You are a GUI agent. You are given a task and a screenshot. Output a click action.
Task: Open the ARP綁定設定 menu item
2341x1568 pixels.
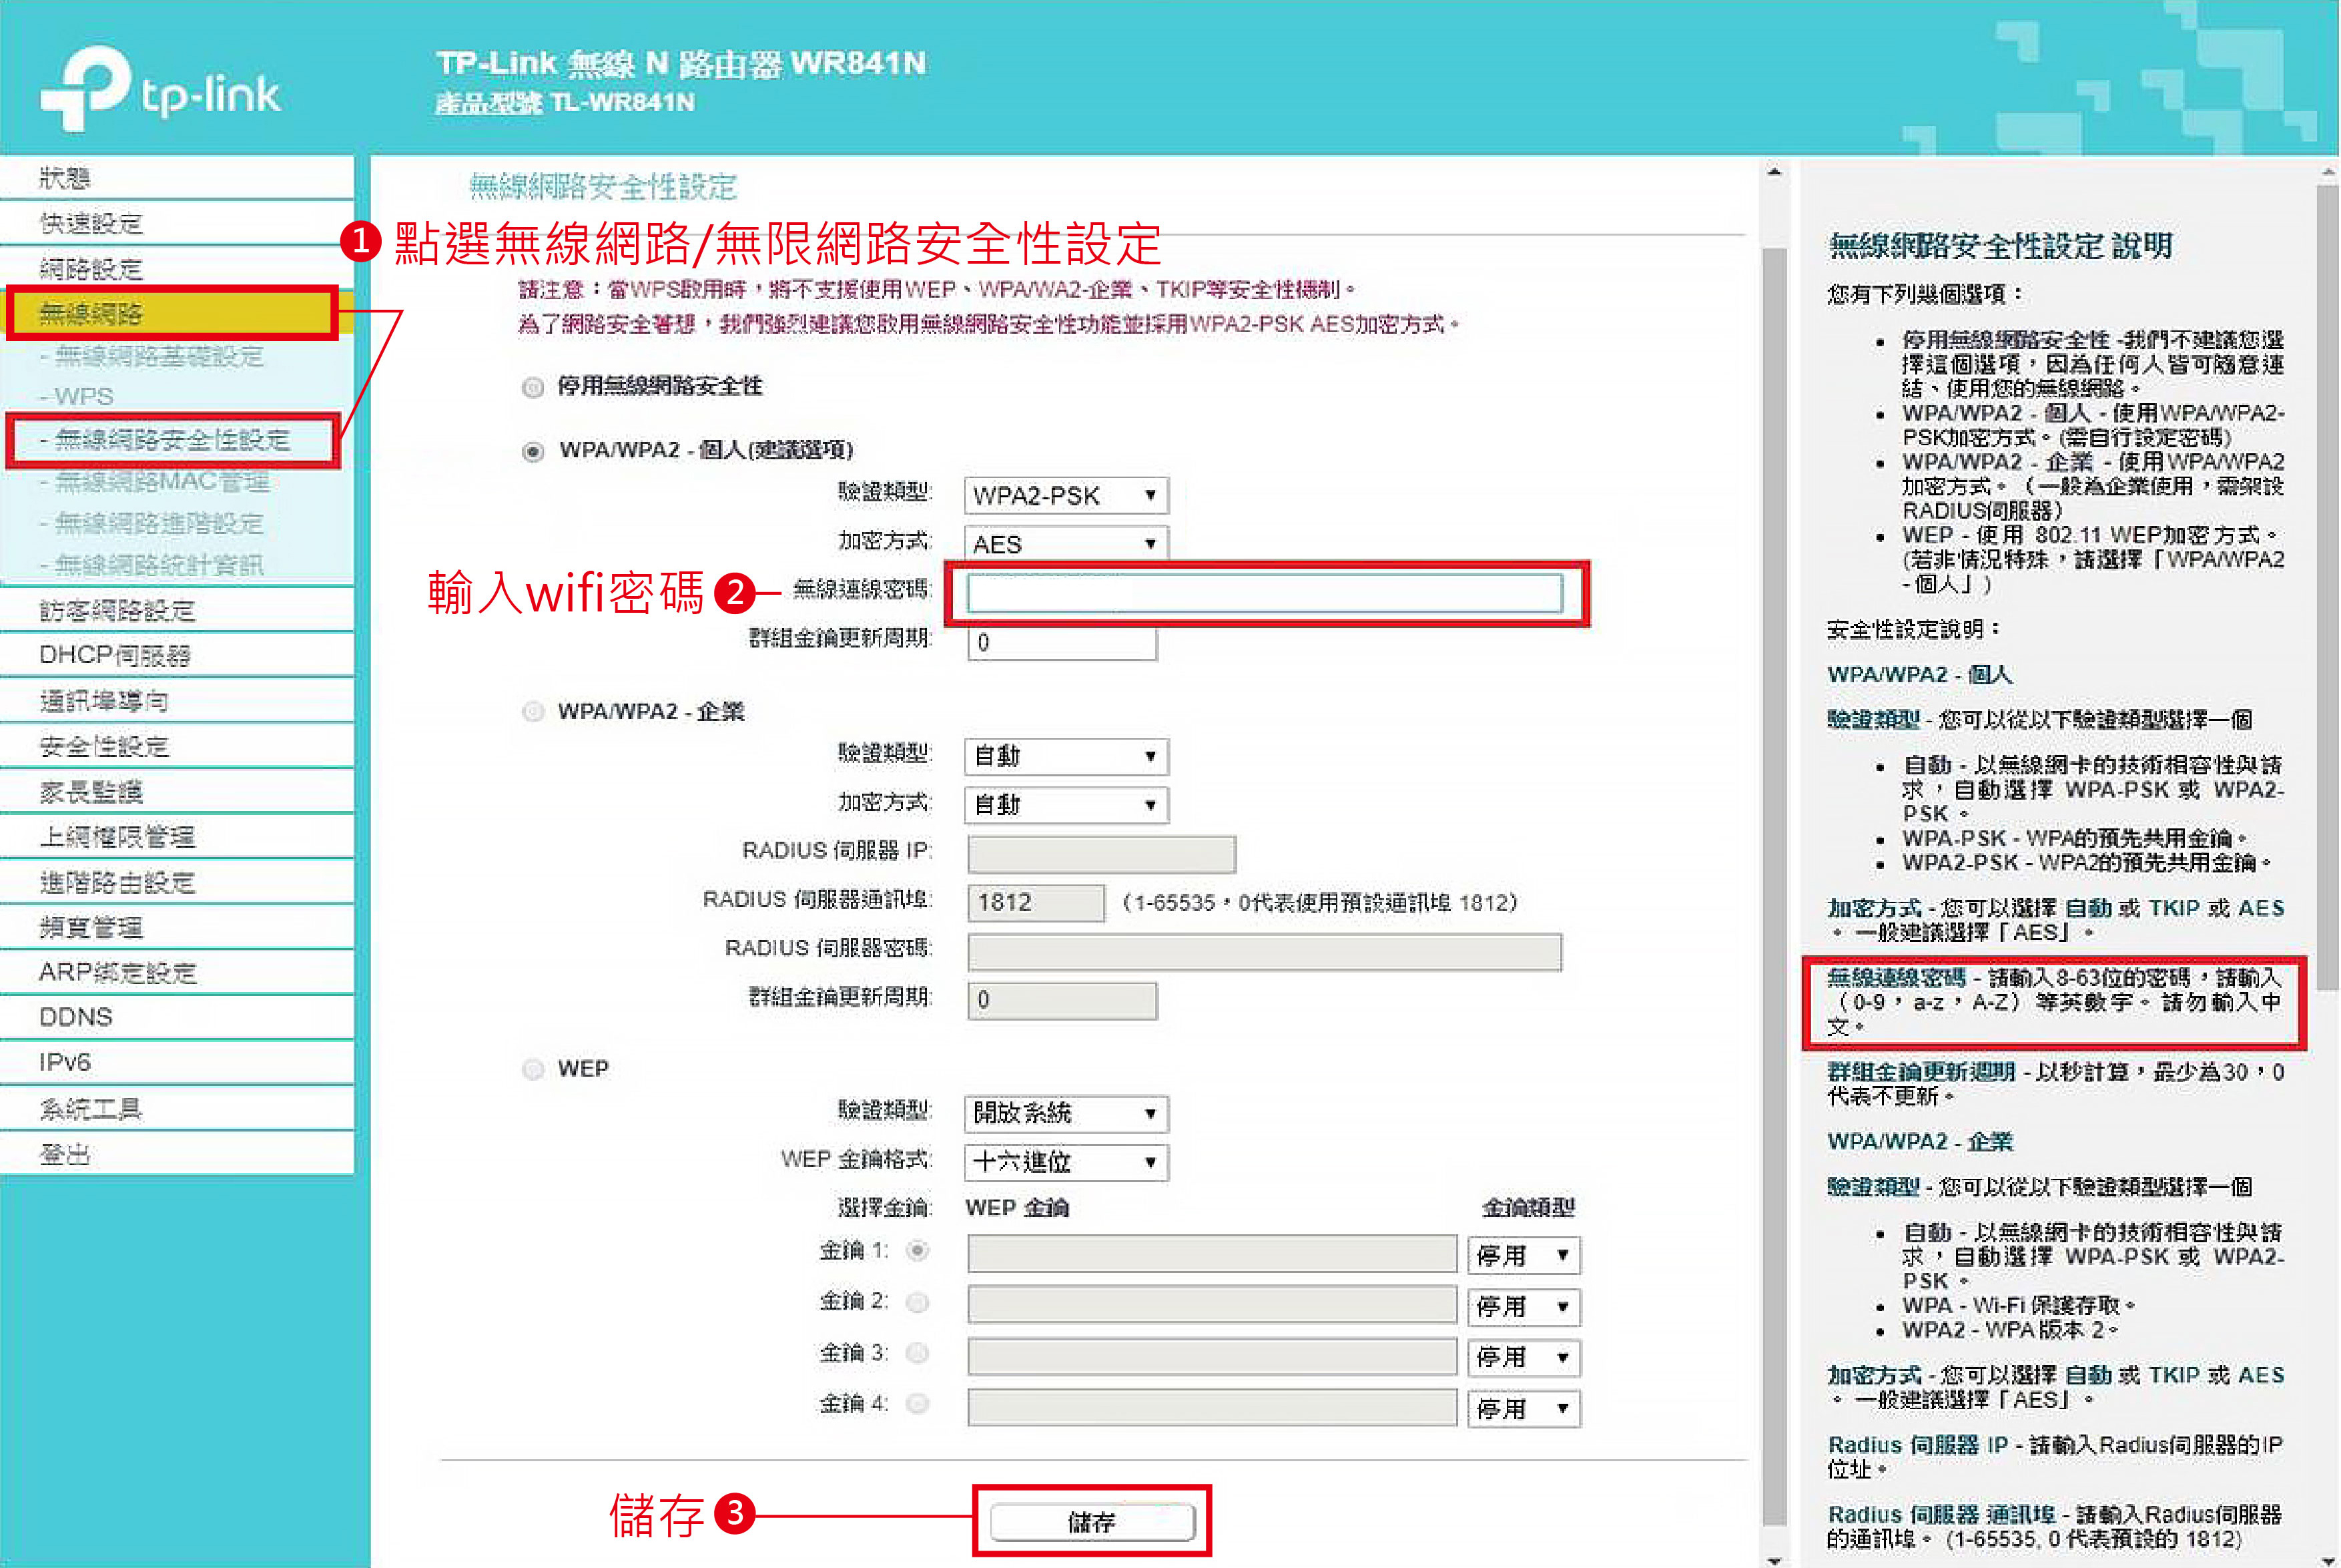pyautogui.click(x=177, y=972)
